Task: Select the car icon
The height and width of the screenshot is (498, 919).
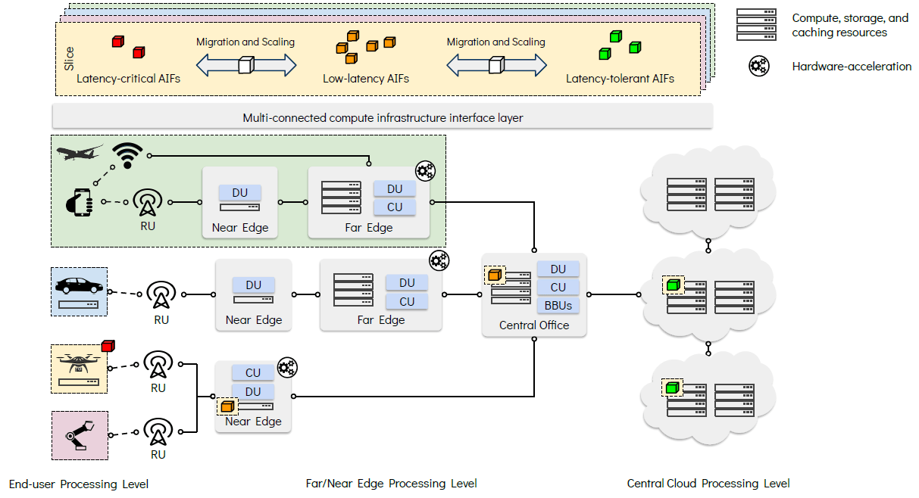Action: click(x=80, y=285)
